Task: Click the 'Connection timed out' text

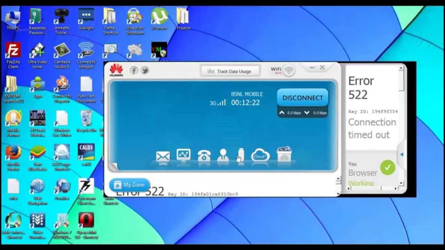Action: tap(372, 128)
